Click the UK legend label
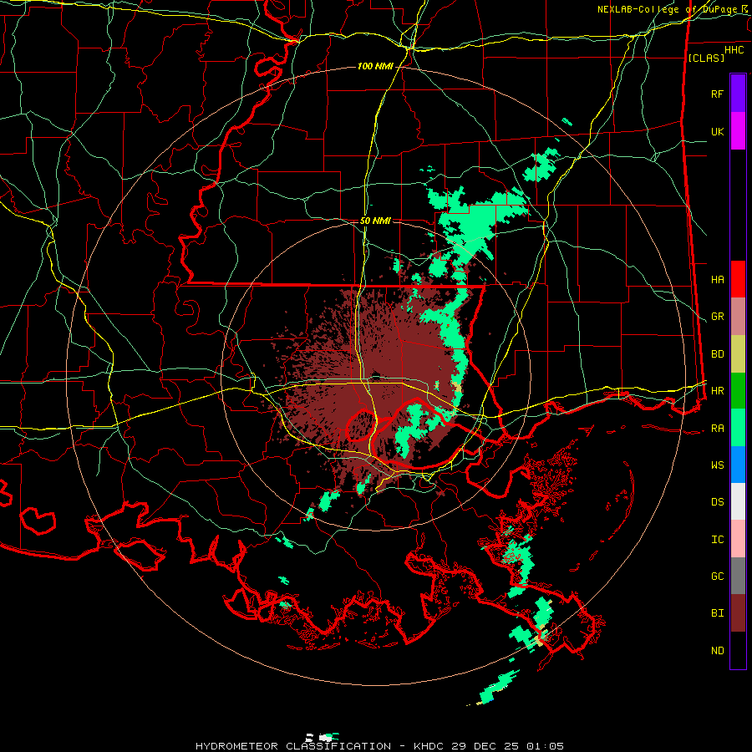 (717, 131)
